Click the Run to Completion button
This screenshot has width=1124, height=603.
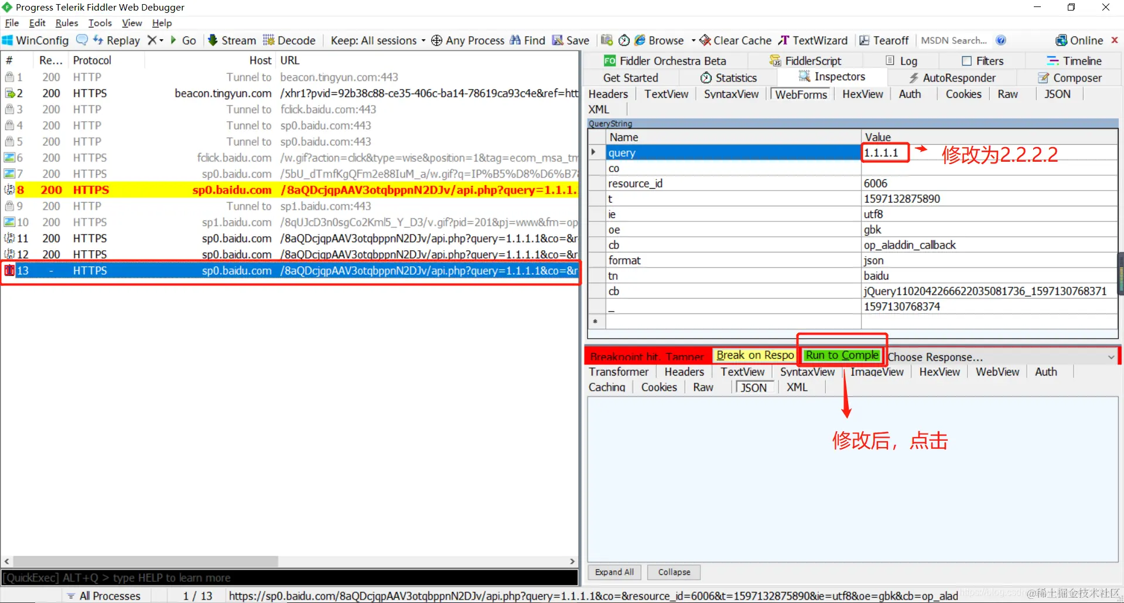click(842, 355)
